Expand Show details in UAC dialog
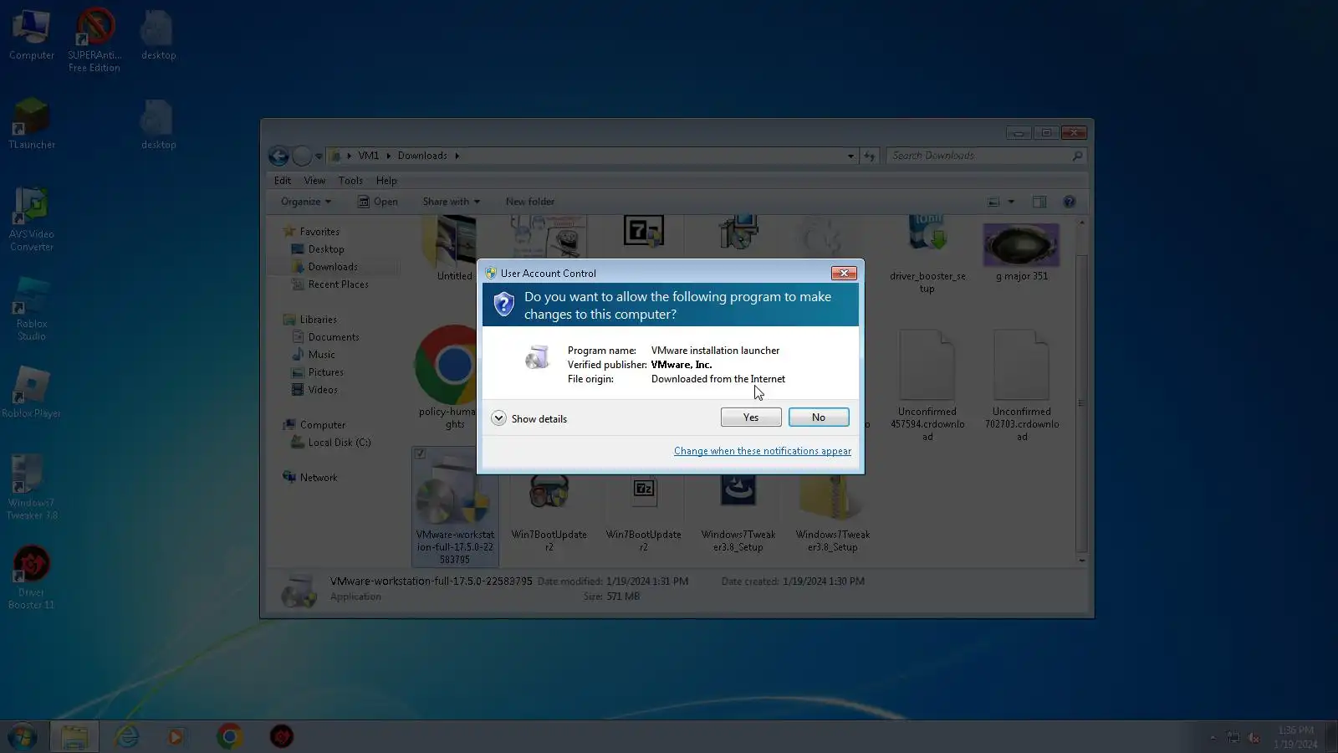The height and width of the screenshot is (753, 1338). click(x=529, y=418)
